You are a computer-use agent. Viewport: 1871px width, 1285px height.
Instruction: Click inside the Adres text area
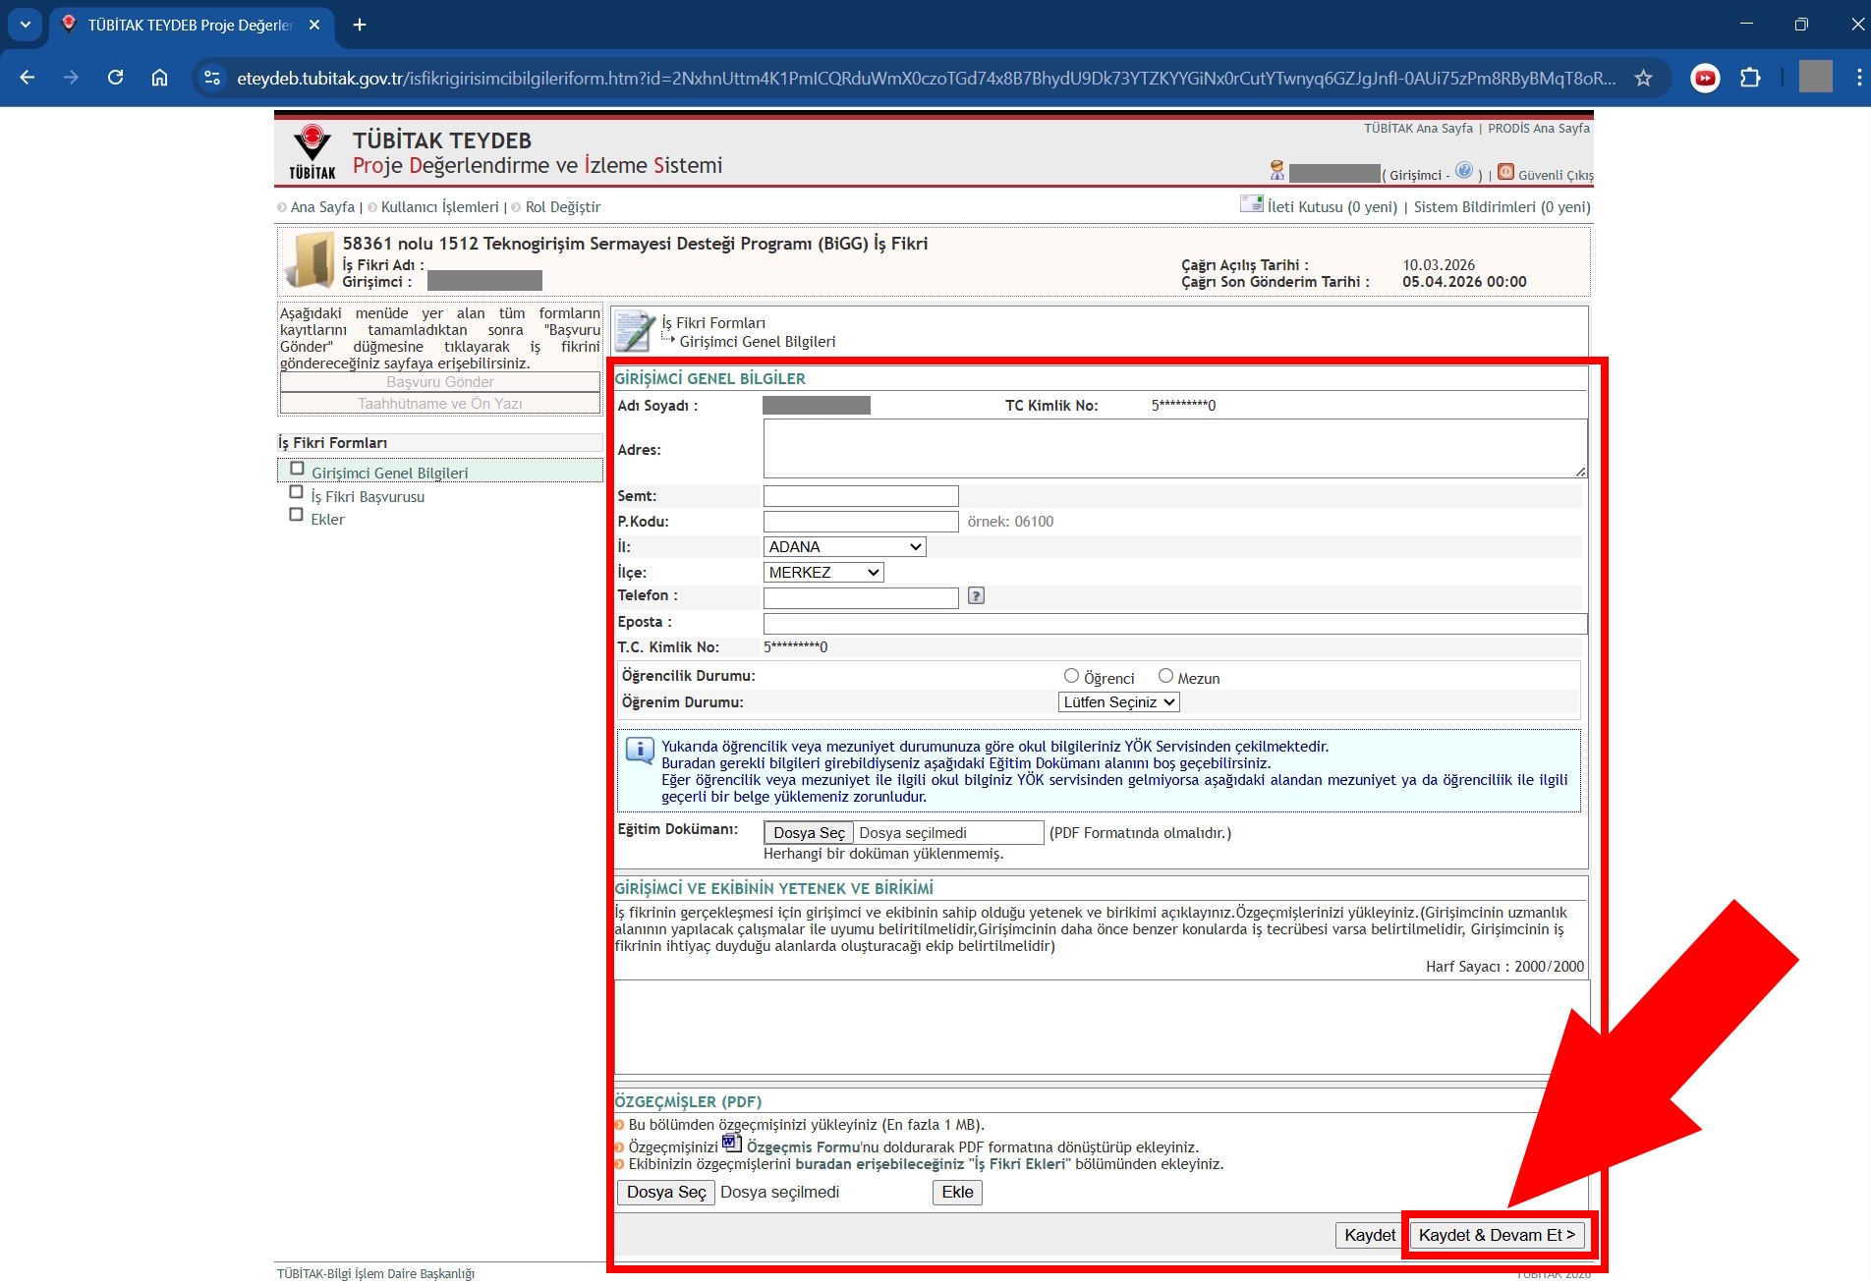click(1173, 449)
